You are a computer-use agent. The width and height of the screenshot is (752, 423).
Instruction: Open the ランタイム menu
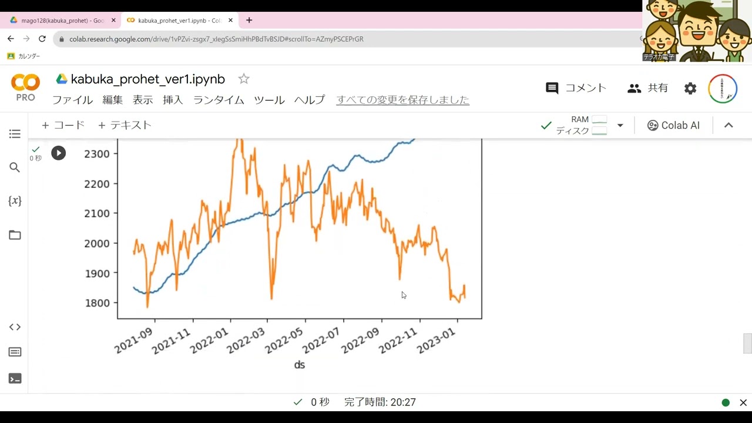point(218,100)
